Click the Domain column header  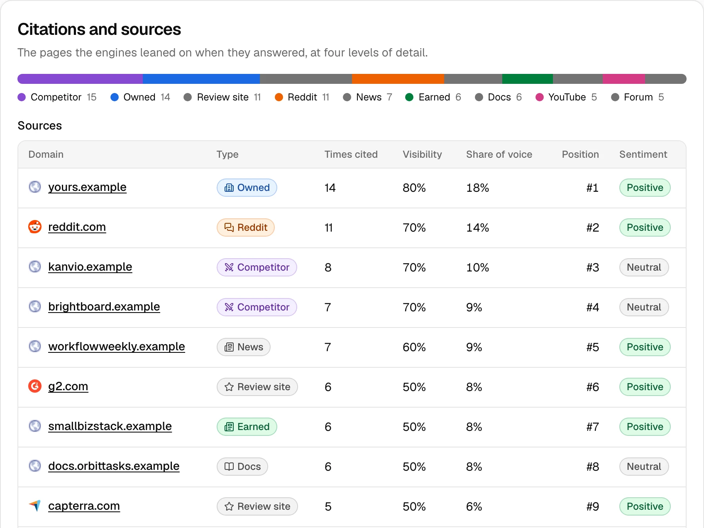(46, 154)
